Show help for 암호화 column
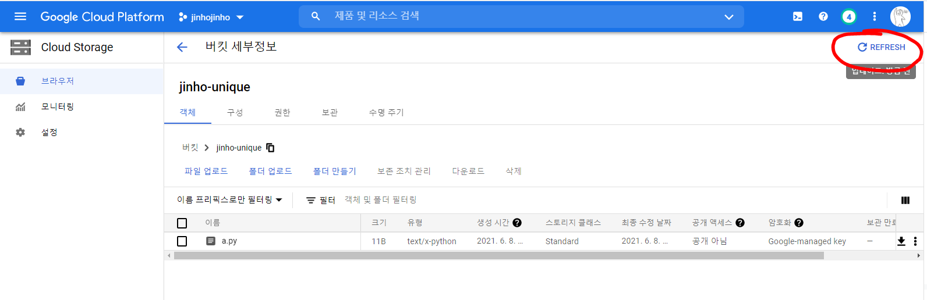The image size is (927, 300). pyautogui.click(x=799, y=223)
